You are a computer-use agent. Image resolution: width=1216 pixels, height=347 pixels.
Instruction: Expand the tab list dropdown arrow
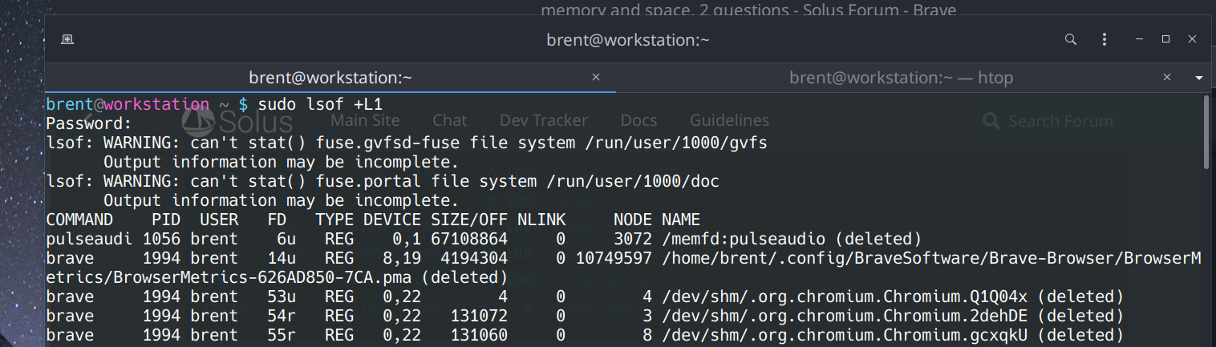tap(1199, 78)
